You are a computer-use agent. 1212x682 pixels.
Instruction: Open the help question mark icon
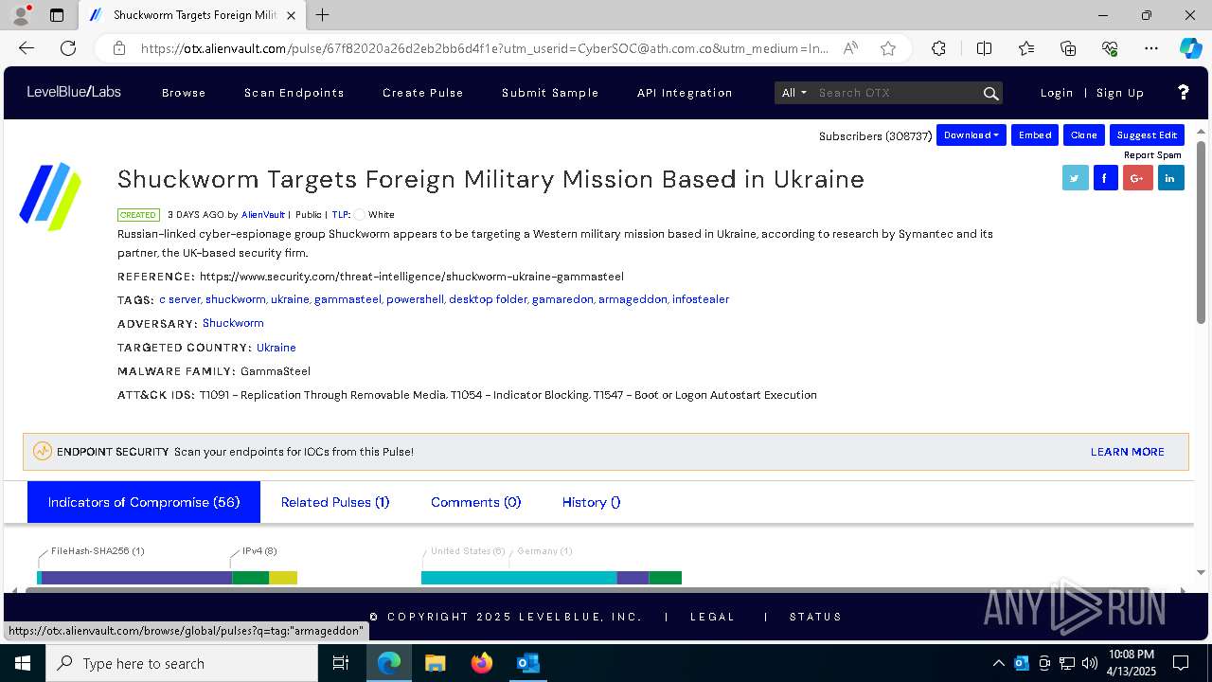click(x=1183, y=92)
